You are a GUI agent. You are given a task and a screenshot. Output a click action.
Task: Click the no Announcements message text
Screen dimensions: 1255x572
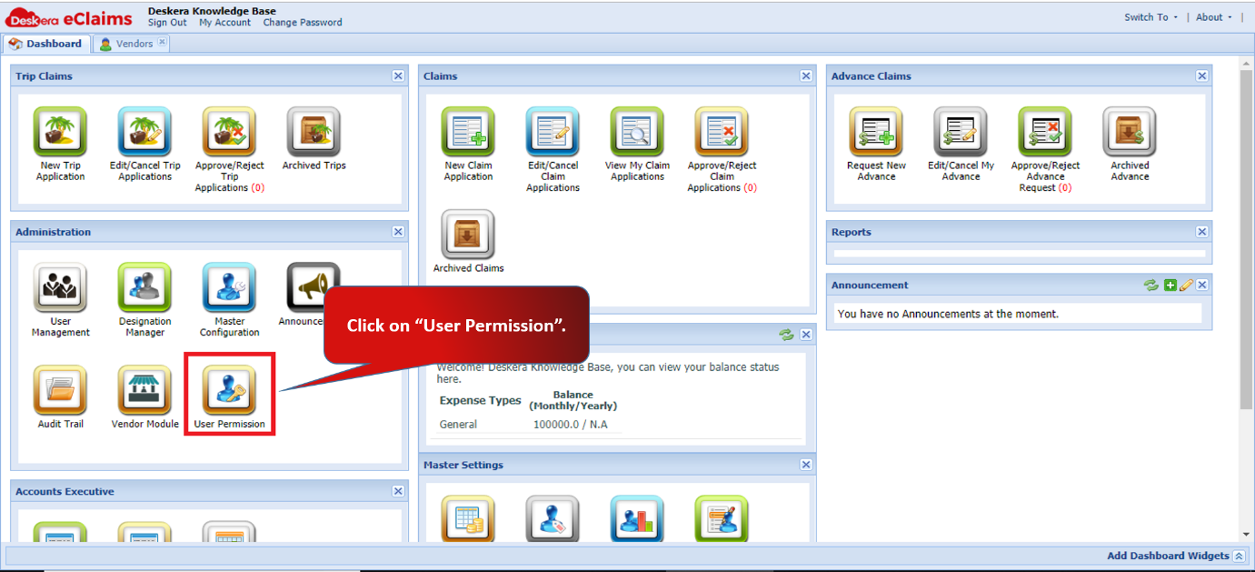click(948, 314)
